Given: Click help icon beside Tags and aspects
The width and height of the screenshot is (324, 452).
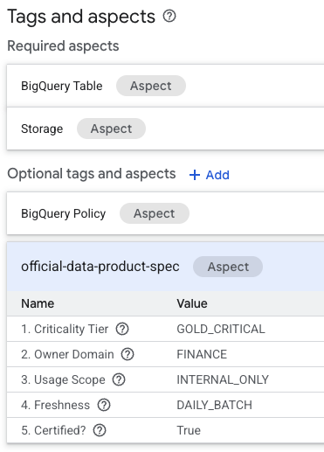Looking at the screenshot, I should pyautogui.click(x=169, y=17).
